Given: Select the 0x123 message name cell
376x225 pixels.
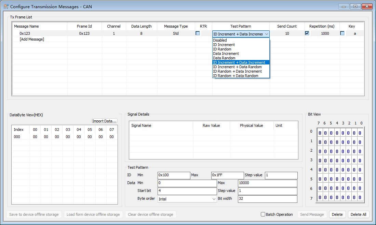Looking at the screenshot, I should (25, 33).
